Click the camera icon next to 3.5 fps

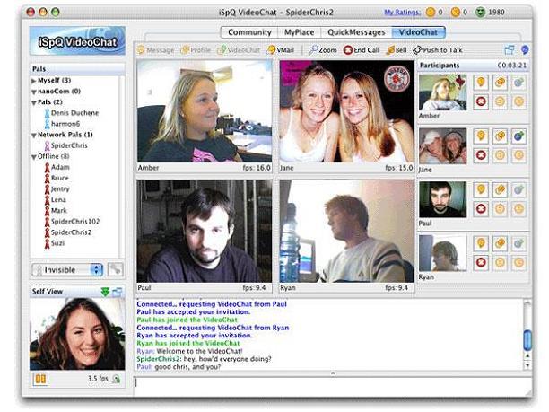(x=117, y=380)
